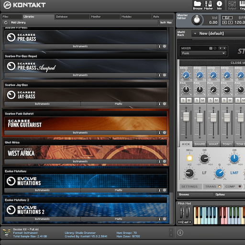This screenshot has width=245, height=245.
Task: Toggle the EQ Bell switch
Action: click(189, 158)
